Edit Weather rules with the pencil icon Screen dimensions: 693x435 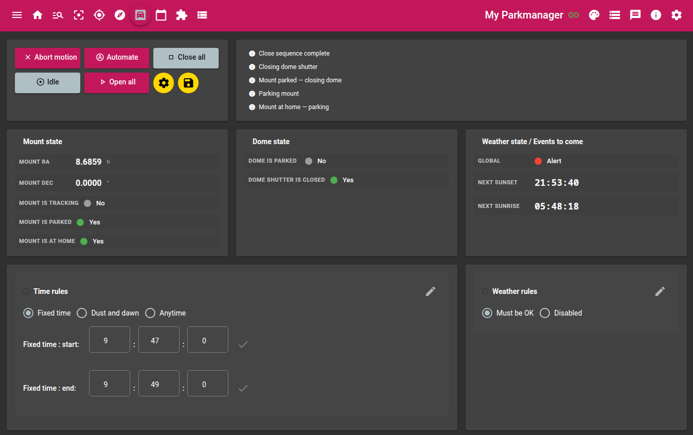[660, 291]
